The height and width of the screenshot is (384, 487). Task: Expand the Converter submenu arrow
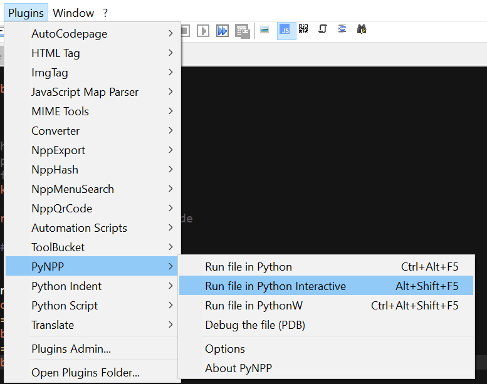(170, 130)
